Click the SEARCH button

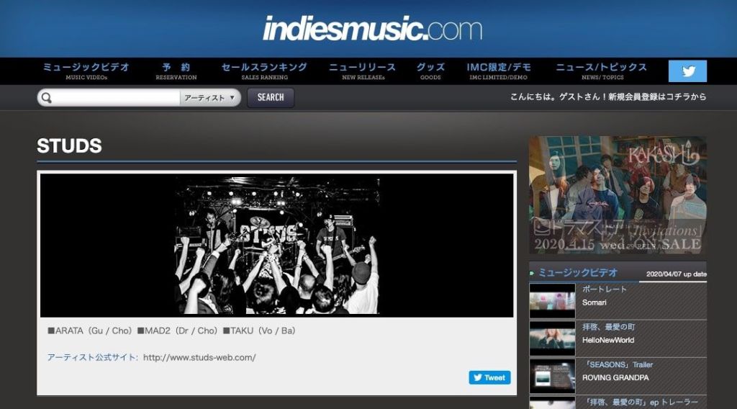tap(271, 98)
